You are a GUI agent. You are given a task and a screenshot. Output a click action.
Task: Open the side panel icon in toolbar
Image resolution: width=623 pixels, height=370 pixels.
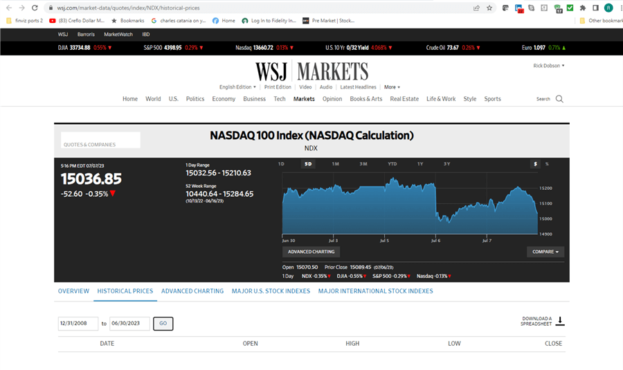coord(595,8)
